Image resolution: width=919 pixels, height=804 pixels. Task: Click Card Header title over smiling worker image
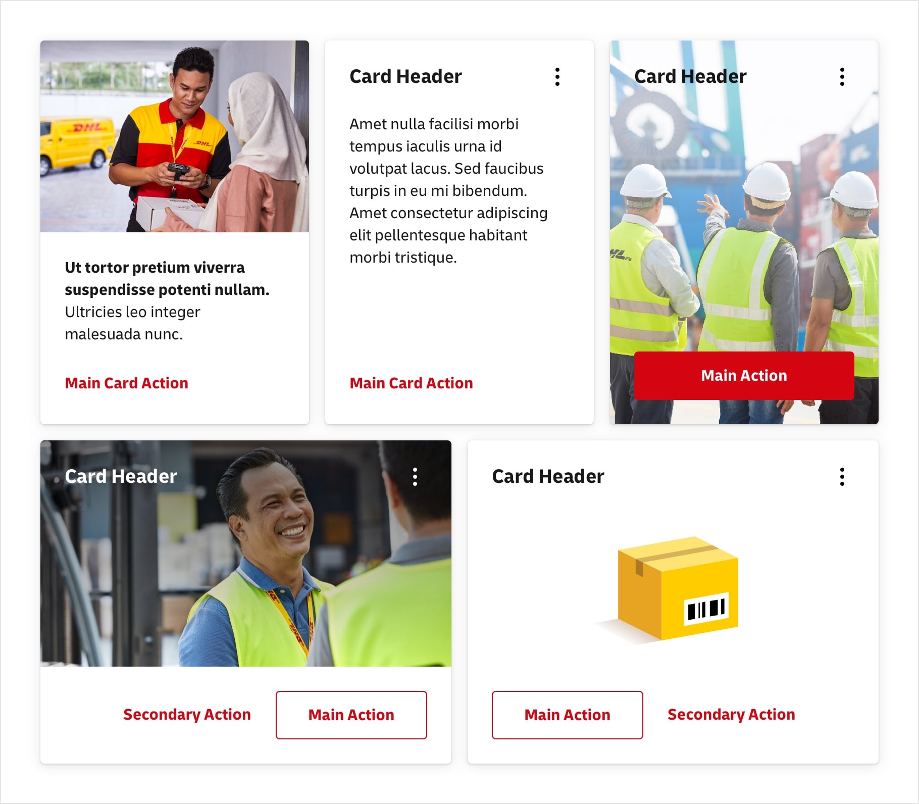tap(121, 476)
